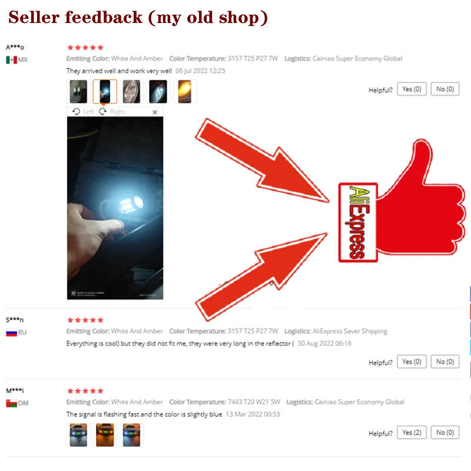
Task: Click M***i's five-star rating
Action: coord(85,391)
